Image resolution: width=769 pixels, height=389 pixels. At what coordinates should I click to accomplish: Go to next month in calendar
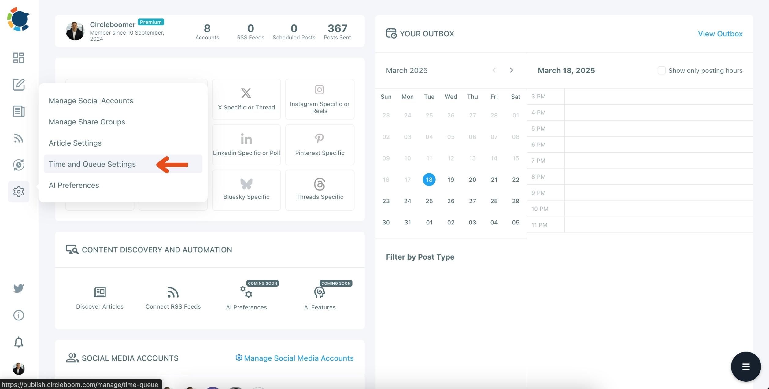(x=511, y=70)
